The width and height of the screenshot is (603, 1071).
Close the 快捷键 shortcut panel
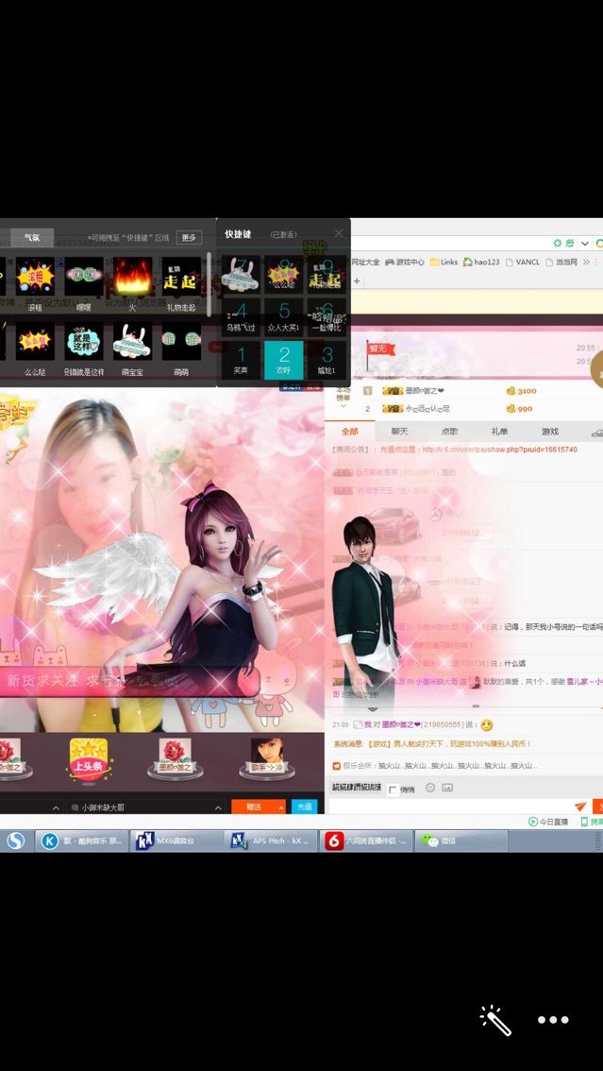pyautogui.click(x=339, y=233)
